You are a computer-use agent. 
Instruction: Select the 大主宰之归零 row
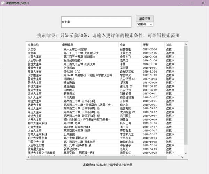click(x=105, y=145)
